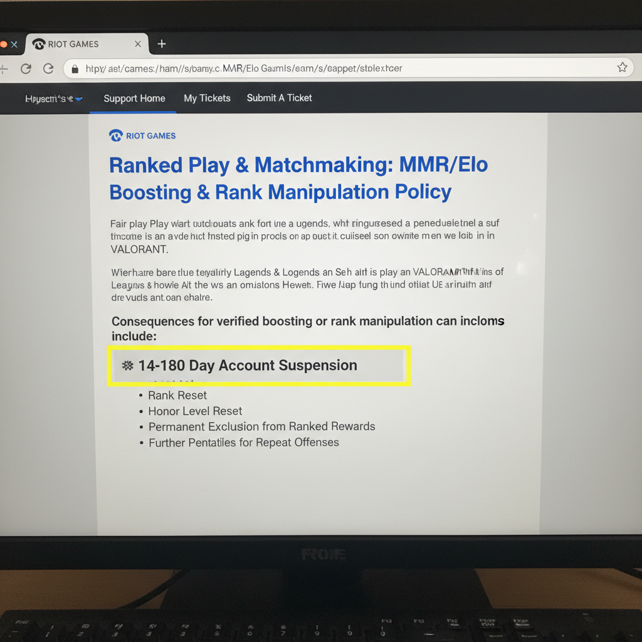Click the Consequences for verified boosting subheading
The height and width of the screenshot is (642, 642).
308,329
